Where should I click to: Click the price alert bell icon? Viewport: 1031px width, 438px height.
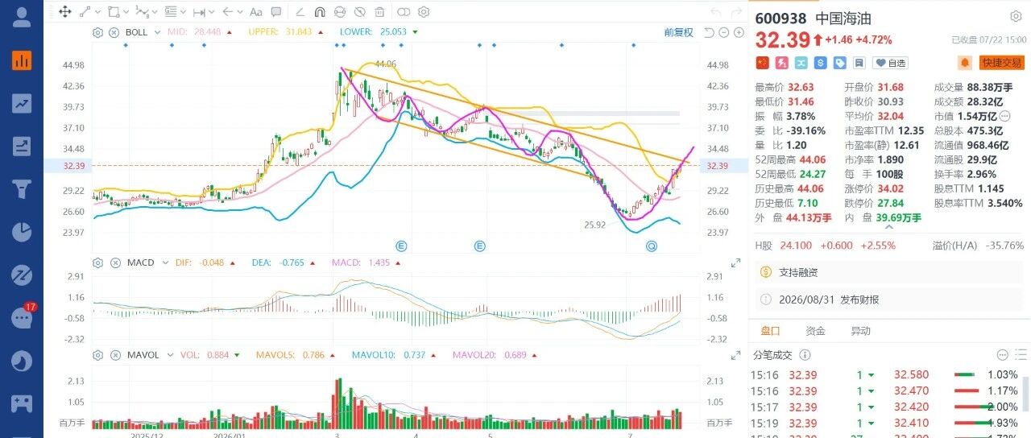tap(965, 62)
